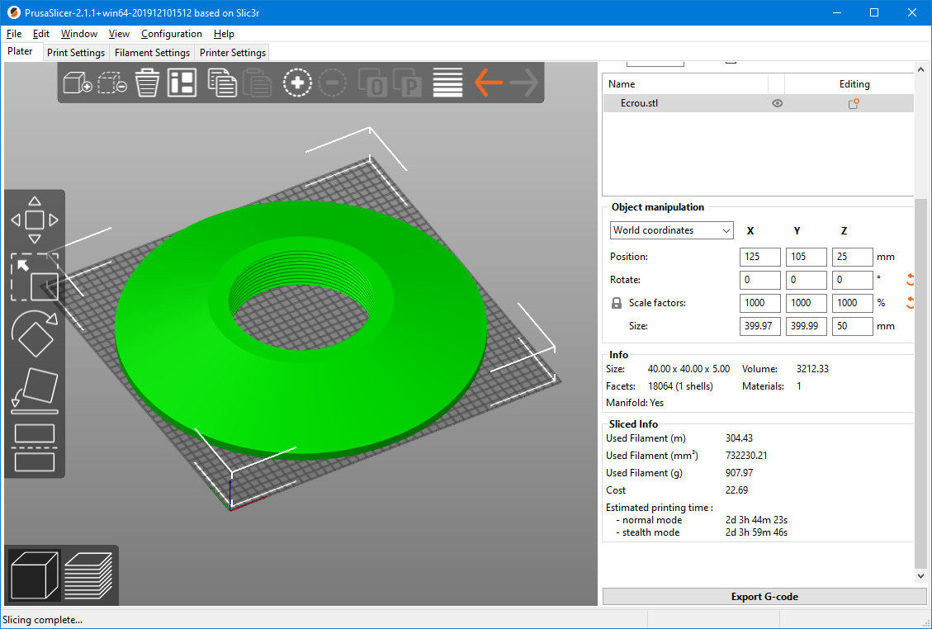The height and width of the screenshot is (629, 932).
Task: Select the Rotate gizmo tool
Action: 34,332
